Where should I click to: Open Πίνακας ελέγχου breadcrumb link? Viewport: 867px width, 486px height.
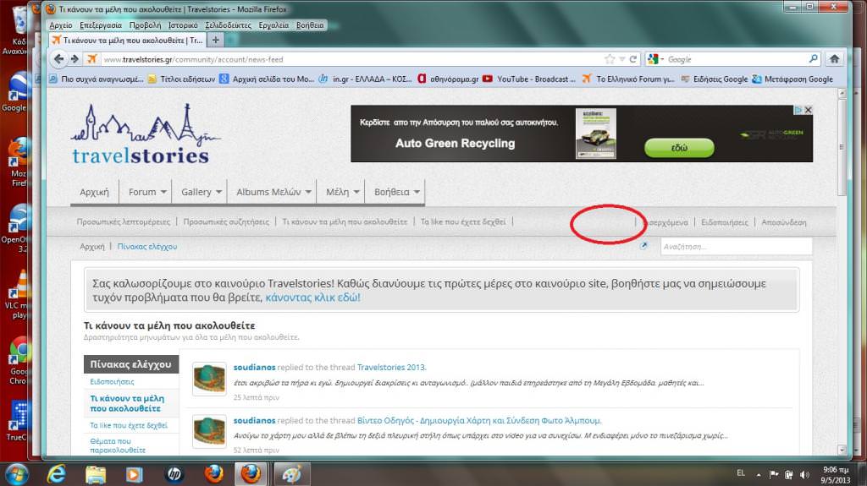click(x=147, y=246)
